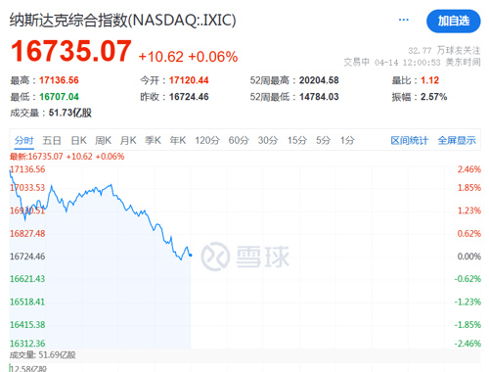
Task: Switch to the 日K chart tab
Action: click(x=79, y=141)
